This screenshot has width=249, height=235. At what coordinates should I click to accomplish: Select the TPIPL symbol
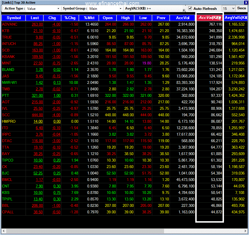7,199
